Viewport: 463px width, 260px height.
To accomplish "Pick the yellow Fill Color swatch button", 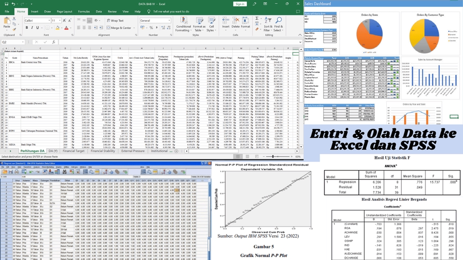I will coord(57,28).
